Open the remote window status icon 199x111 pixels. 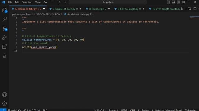tap(3, 110)
